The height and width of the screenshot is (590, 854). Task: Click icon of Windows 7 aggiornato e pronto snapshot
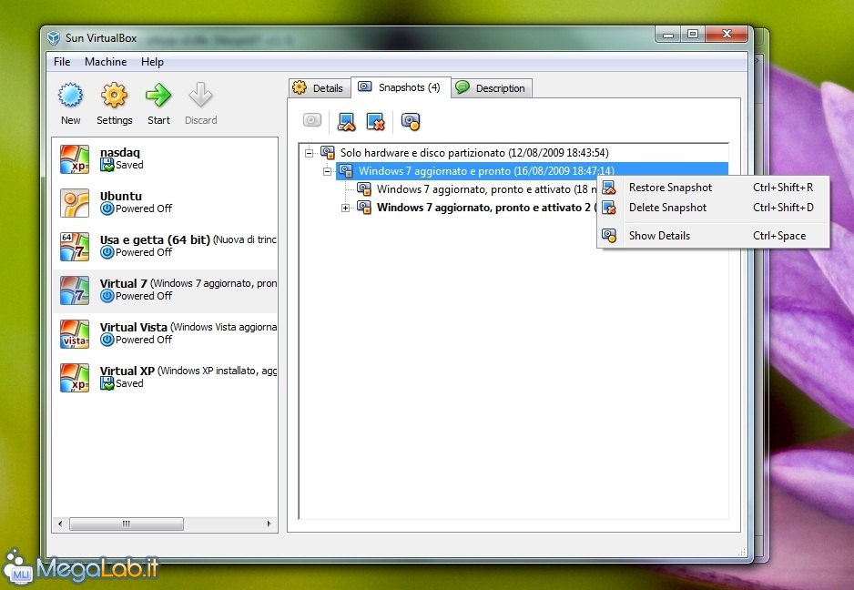[x=346, y=170]
